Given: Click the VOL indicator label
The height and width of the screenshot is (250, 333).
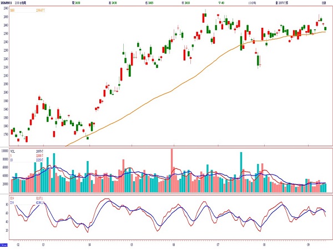Looking at the screenshot, I should click(13, 152).
